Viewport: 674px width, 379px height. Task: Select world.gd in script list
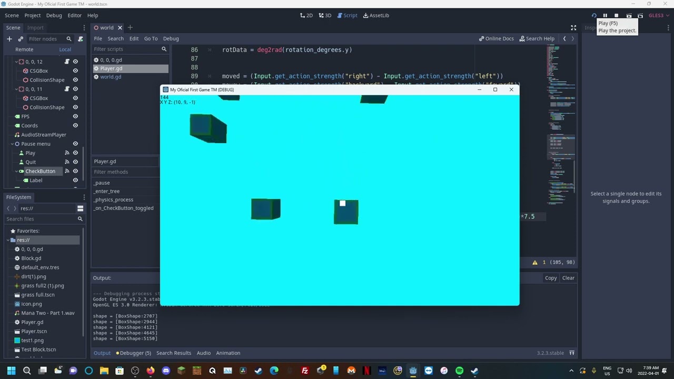click(111, 77)
